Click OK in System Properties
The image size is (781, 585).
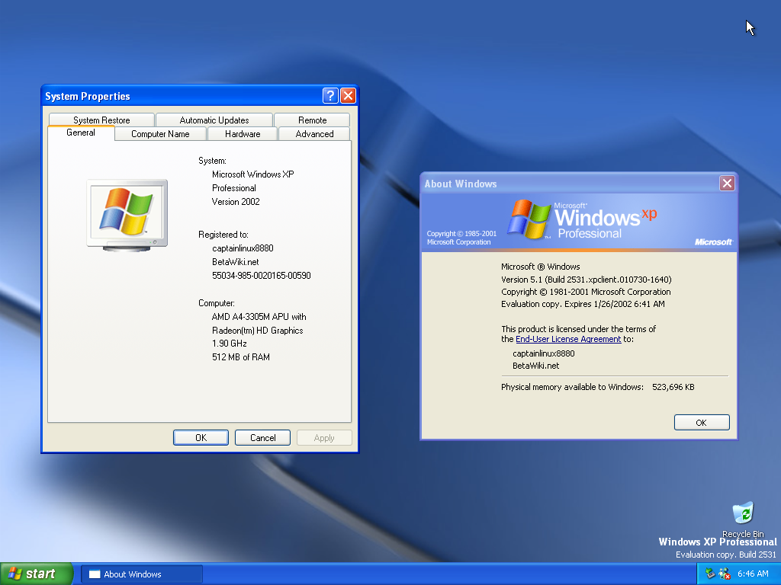[201, 438]
